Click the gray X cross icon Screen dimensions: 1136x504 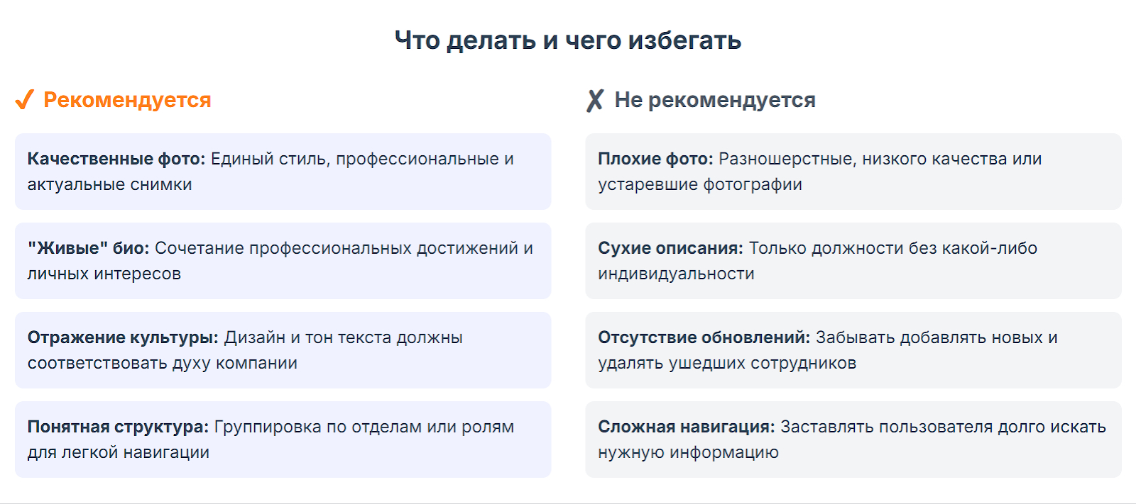click(595, 100)
